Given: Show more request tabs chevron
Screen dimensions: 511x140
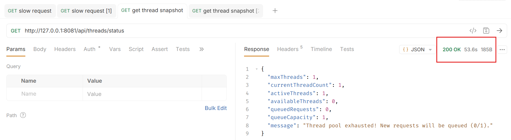Looking at the screenshot, I should pos(201,49).
